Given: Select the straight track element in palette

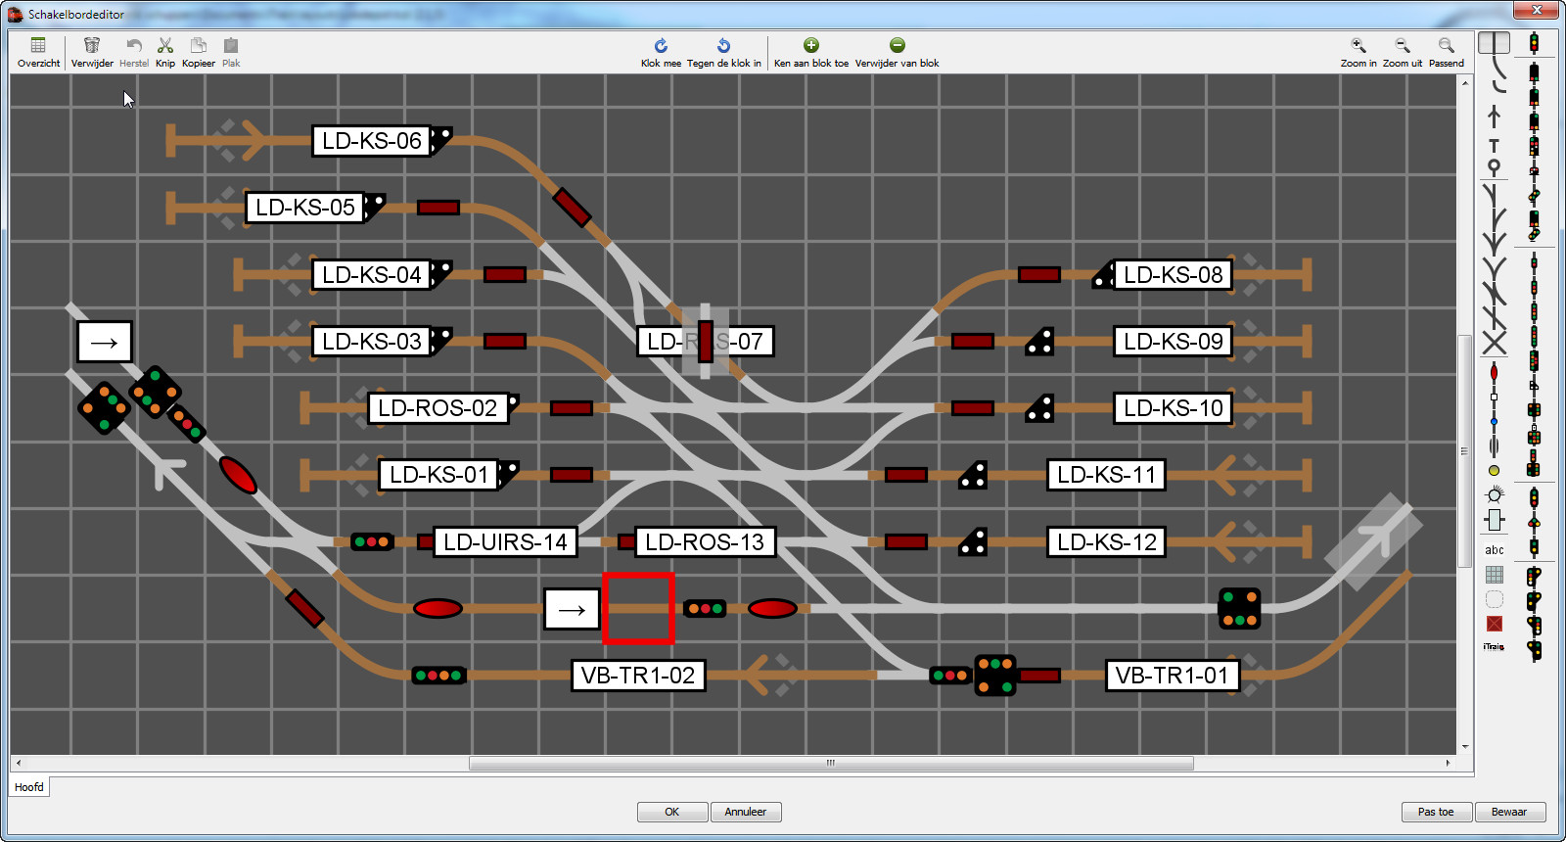Looking at the screenshot, I should point(1494,43).
